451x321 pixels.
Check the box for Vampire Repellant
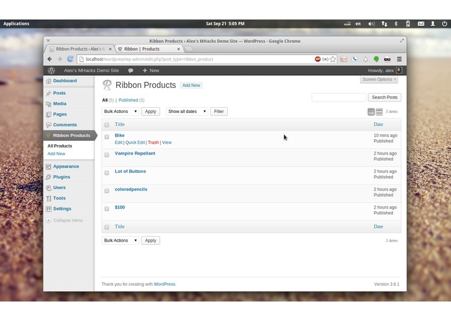tap(106, 155)
